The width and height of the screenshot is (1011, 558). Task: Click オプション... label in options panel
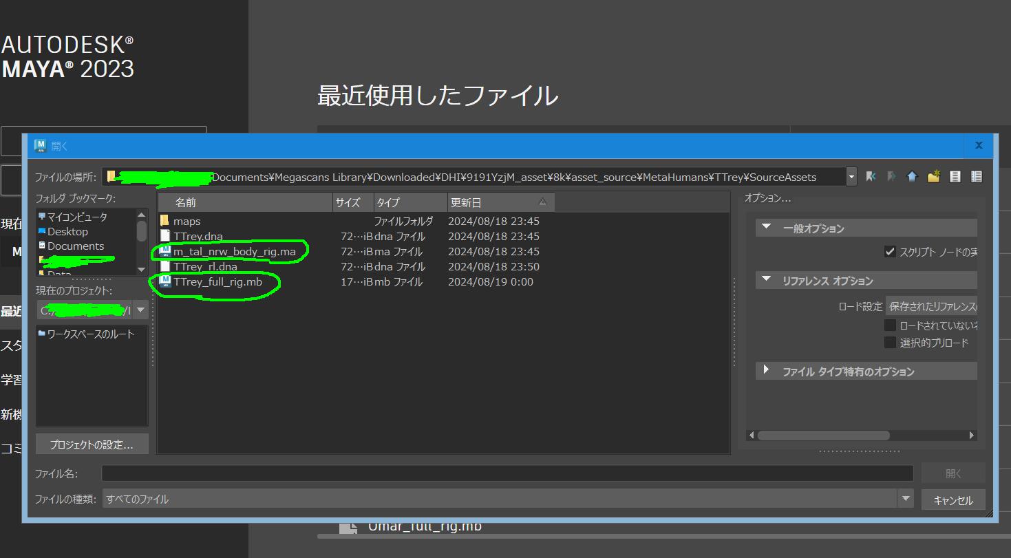(x=768, y=197)
